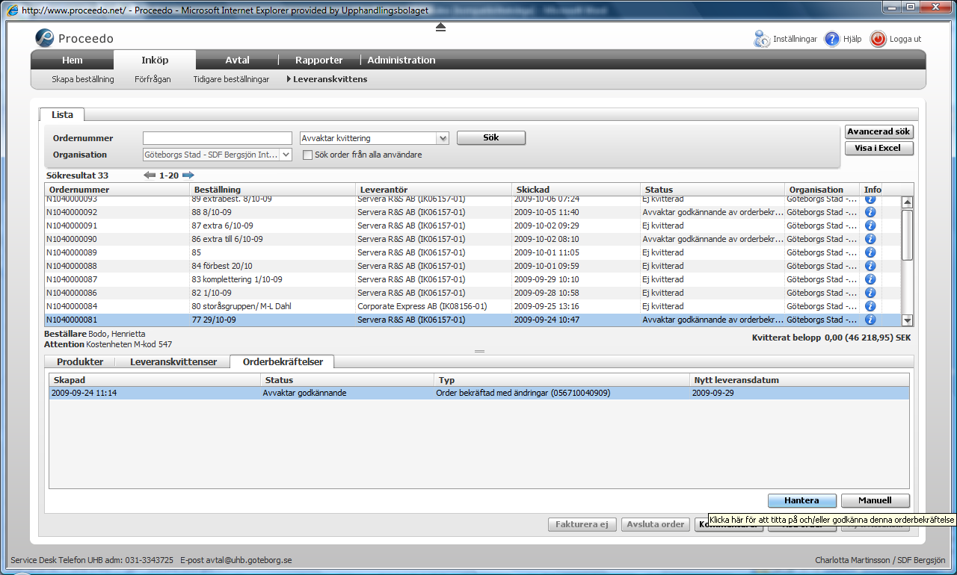Open the Hjälp help icon
The image size is (957, 575).
[832, 39]
